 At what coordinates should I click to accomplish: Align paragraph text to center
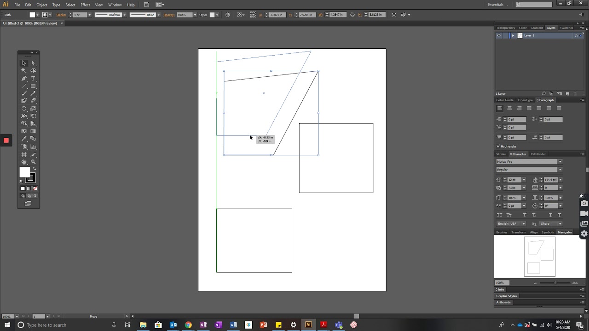pyautogui.click(x=509, y=108)
